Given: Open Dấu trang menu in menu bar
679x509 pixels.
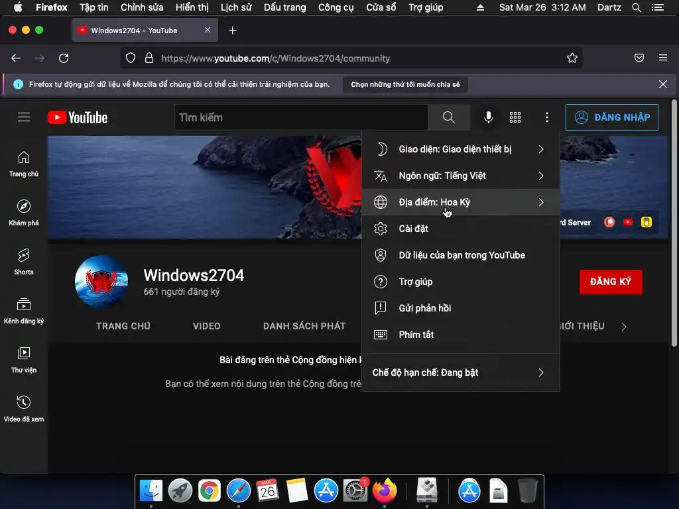Looking at the screenshot, I should (284, 7).
